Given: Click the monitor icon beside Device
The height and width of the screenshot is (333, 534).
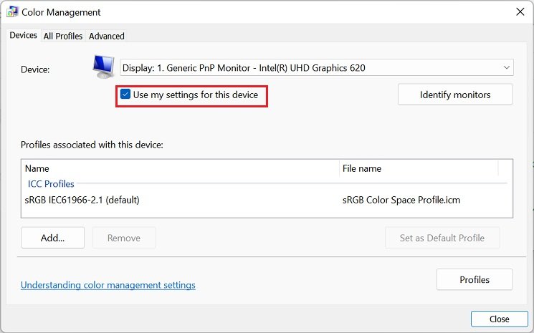Looking at the screenshot, I should tap(103, 66).
